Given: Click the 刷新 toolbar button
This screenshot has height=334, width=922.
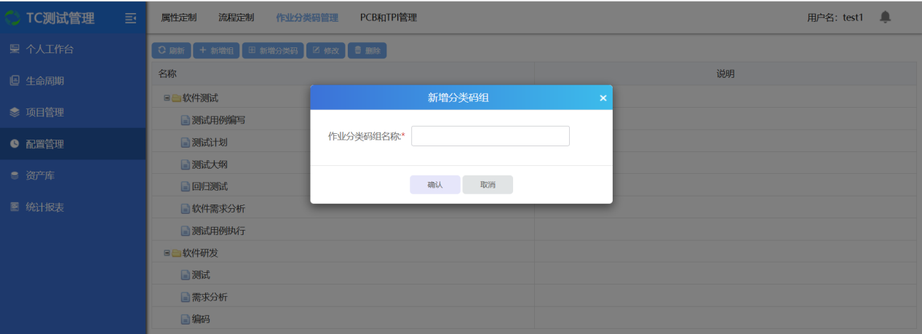Looking at the screenshot, I should pyautogui.click(x=171, y=51).
